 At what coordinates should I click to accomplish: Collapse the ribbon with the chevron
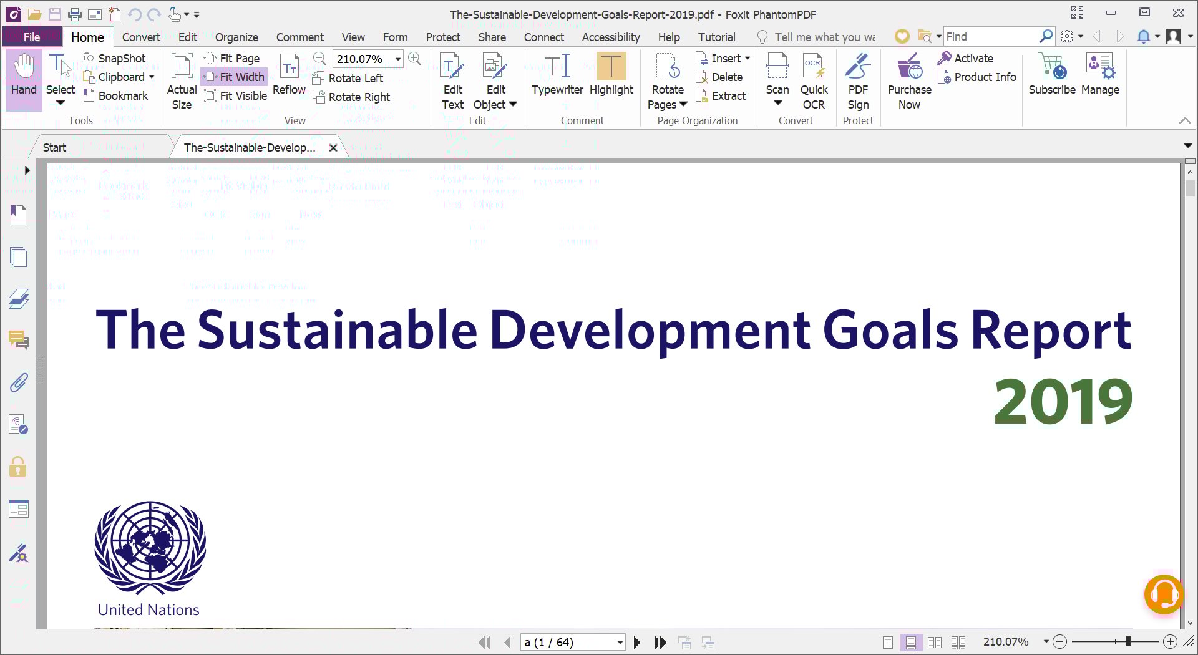tap(1185, 120)
